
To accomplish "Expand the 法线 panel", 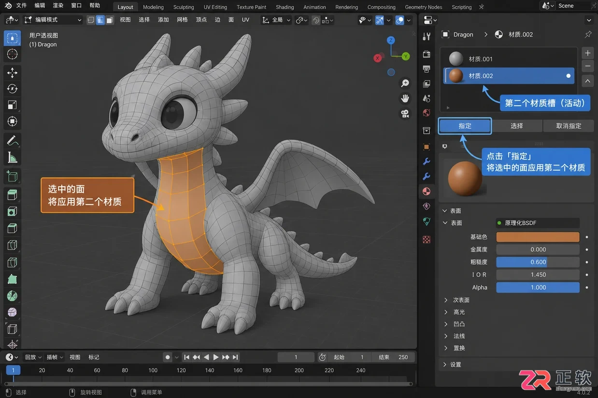I will [454, 336].
